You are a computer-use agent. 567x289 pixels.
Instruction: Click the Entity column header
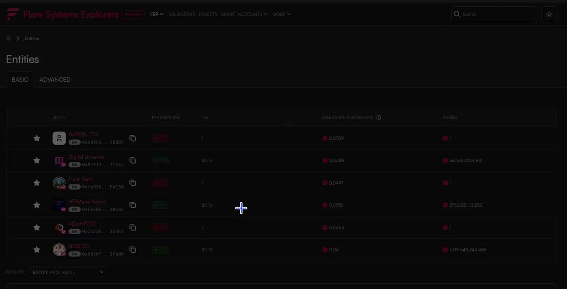[59, 117]
